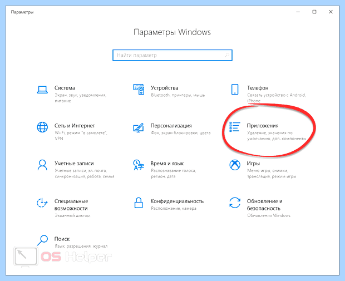Click the Устройства keyboard and speaker icon
Image resolution: width=345 pixels, height=281 pixels.
tap(139, 90)
